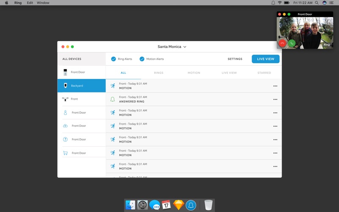Image resolution: width=339 pixels, height=212 pixels.
Task: Open Finder from the Dock
Action: (131, 205)
